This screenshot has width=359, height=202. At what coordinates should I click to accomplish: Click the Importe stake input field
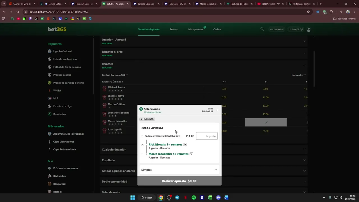pos(207,136)
